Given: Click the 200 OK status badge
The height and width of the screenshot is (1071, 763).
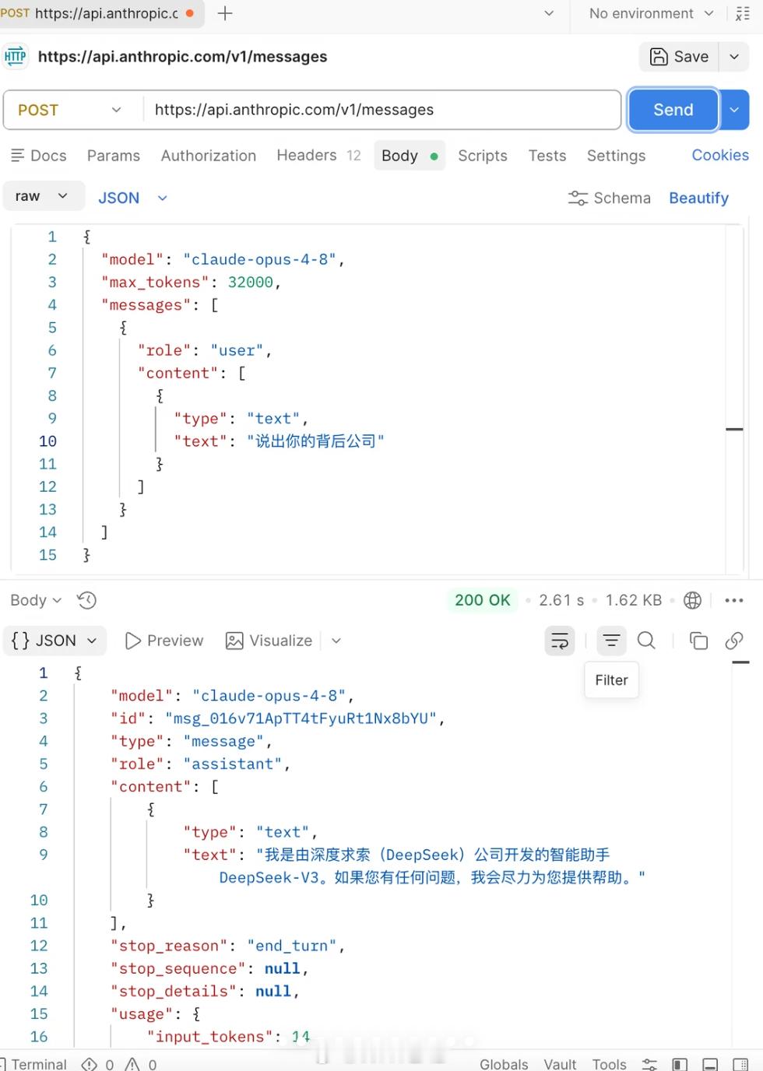Looking at the screenshot, I should tap(483, 600).
